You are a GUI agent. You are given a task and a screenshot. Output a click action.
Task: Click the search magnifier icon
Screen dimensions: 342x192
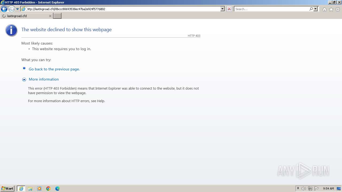[311, 9]
